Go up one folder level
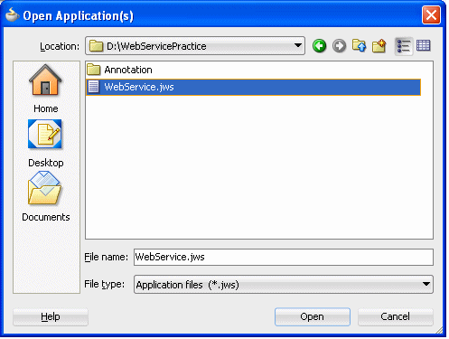Viewport: 449px width, 339px height. pos(359,46)
